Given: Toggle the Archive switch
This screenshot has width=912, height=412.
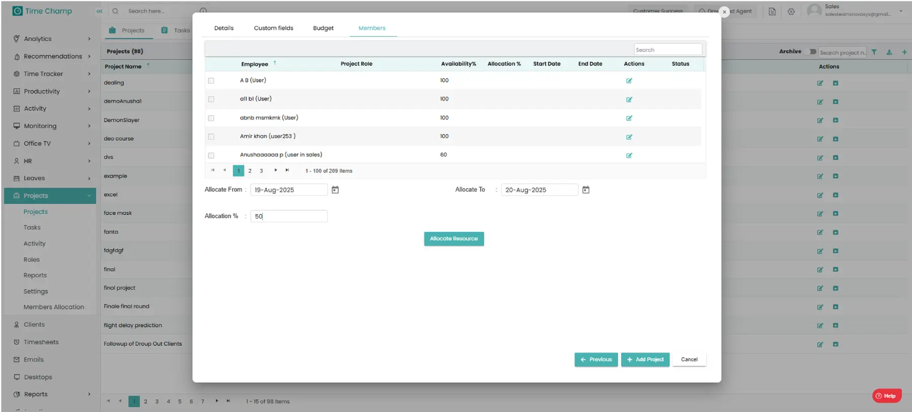Looking at the screenshot, I should [x=812, y=52].
